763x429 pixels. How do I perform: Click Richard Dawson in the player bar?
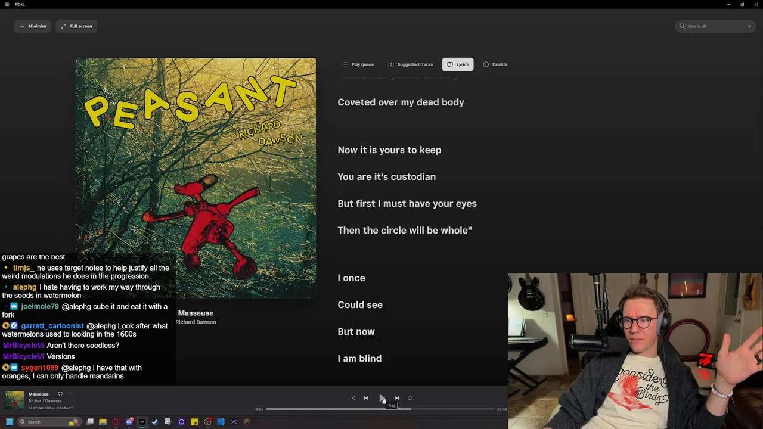pos(45,401)
